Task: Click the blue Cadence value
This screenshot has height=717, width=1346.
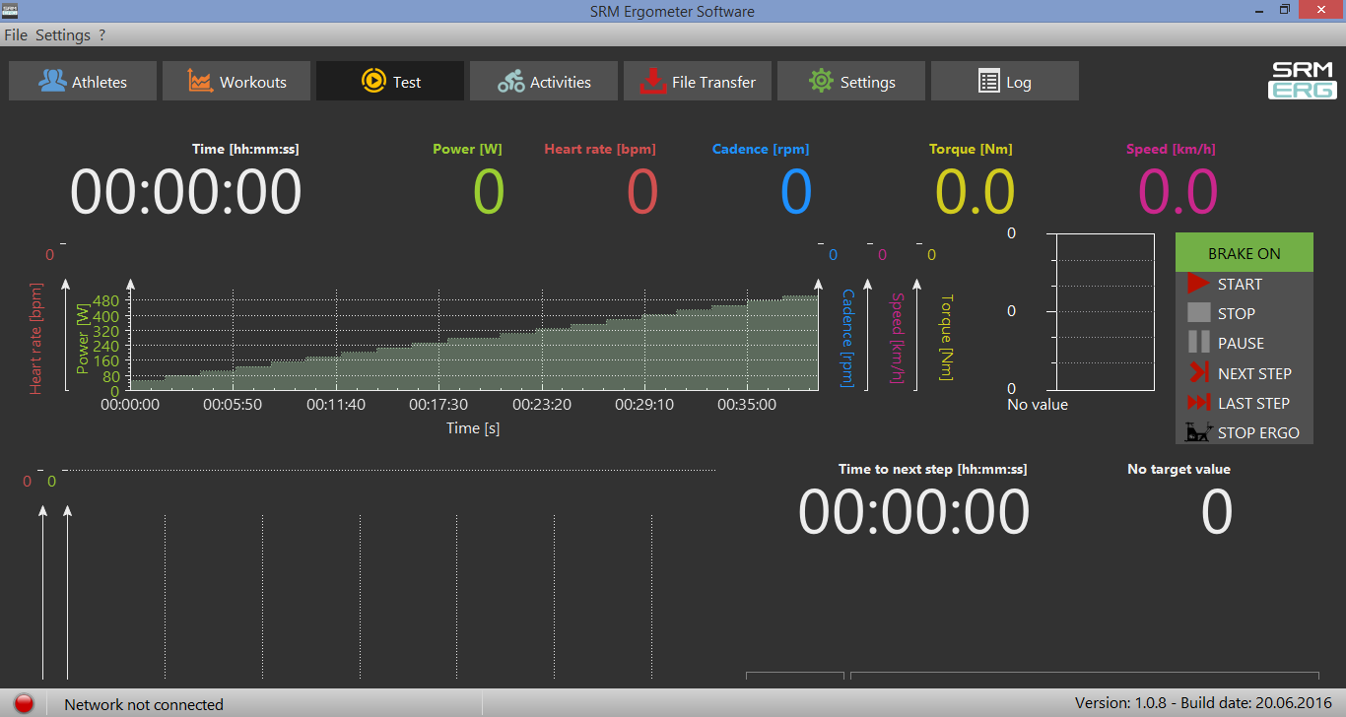Action: (x=796, y=191)
